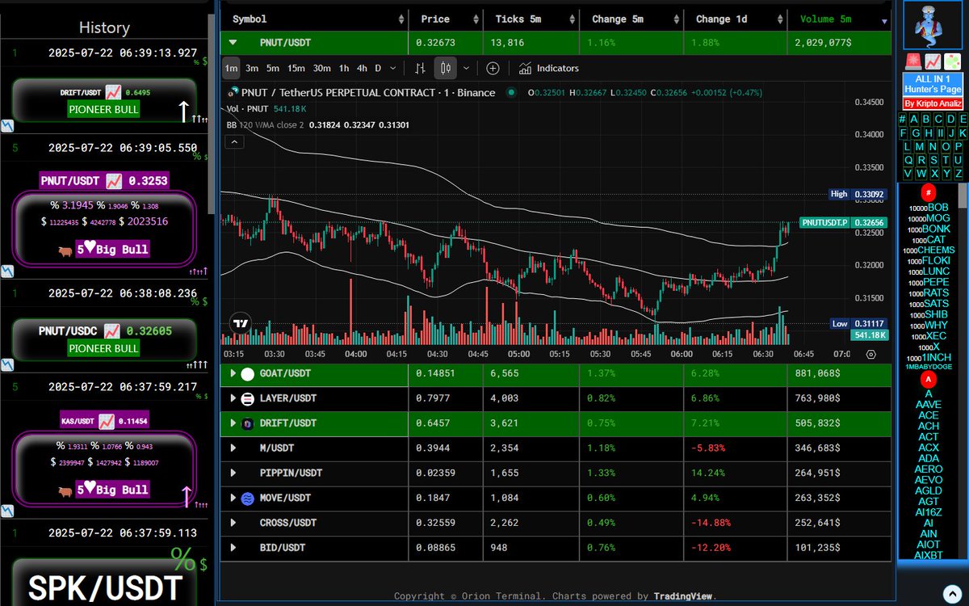This screenshot has width=969, height=606.
Task: Click the LAYER coin logo icon
Action: tap(247, 398)
